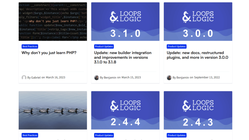Open the PHP code thumbnail image
The width and height of the screenshot is (249, 140).
tap(53, 21)
